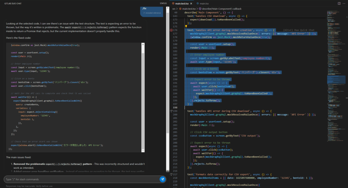The image size is (348, 188).
Task: Close the main.test.tsx tab
Action: point(191,3)
